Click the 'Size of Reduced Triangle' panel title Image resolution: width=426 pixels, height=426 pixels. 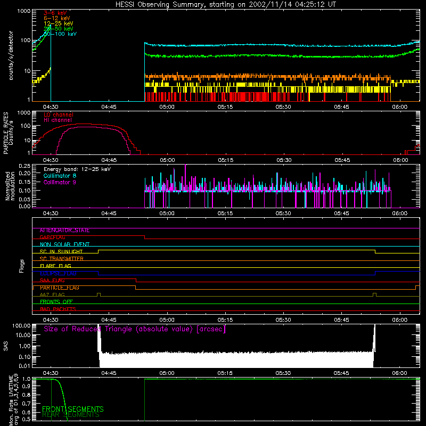pos(135,329)
